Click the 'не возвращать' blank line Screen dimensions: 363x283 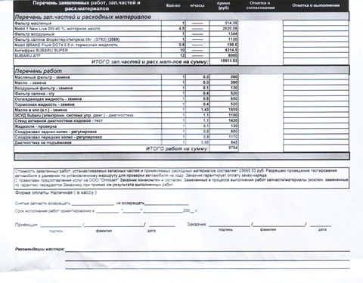(166, 204)
